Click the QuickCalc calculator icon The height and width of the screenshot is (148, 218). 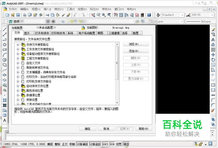(x=142, y=15)
